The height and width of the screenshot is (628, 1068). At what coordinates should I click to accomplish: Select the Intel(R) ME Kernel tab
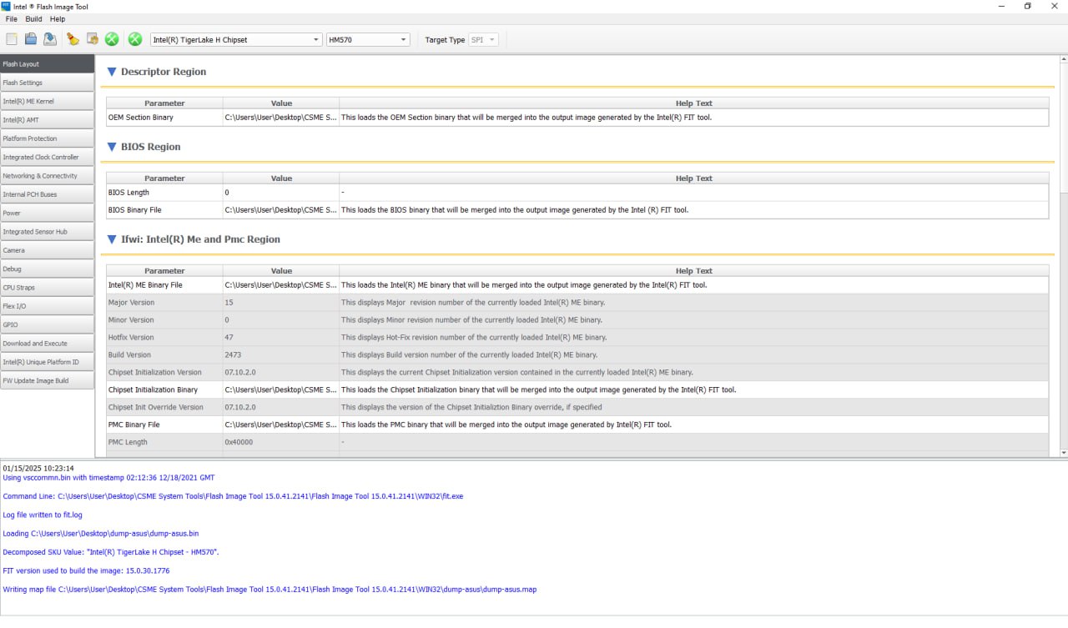pos(47,101)
